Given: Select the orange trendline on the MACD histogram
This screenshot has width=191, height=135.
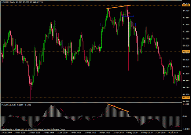Looking at the screenshot, I should 118,108.
